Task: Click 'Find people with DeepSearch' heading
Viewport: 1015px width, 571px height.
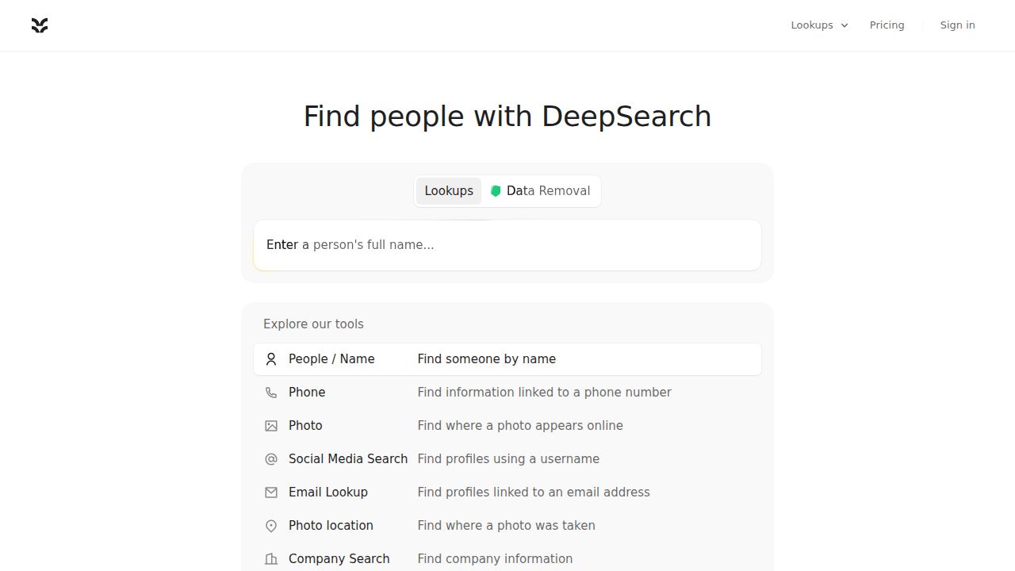Action: tap(507, 117)
